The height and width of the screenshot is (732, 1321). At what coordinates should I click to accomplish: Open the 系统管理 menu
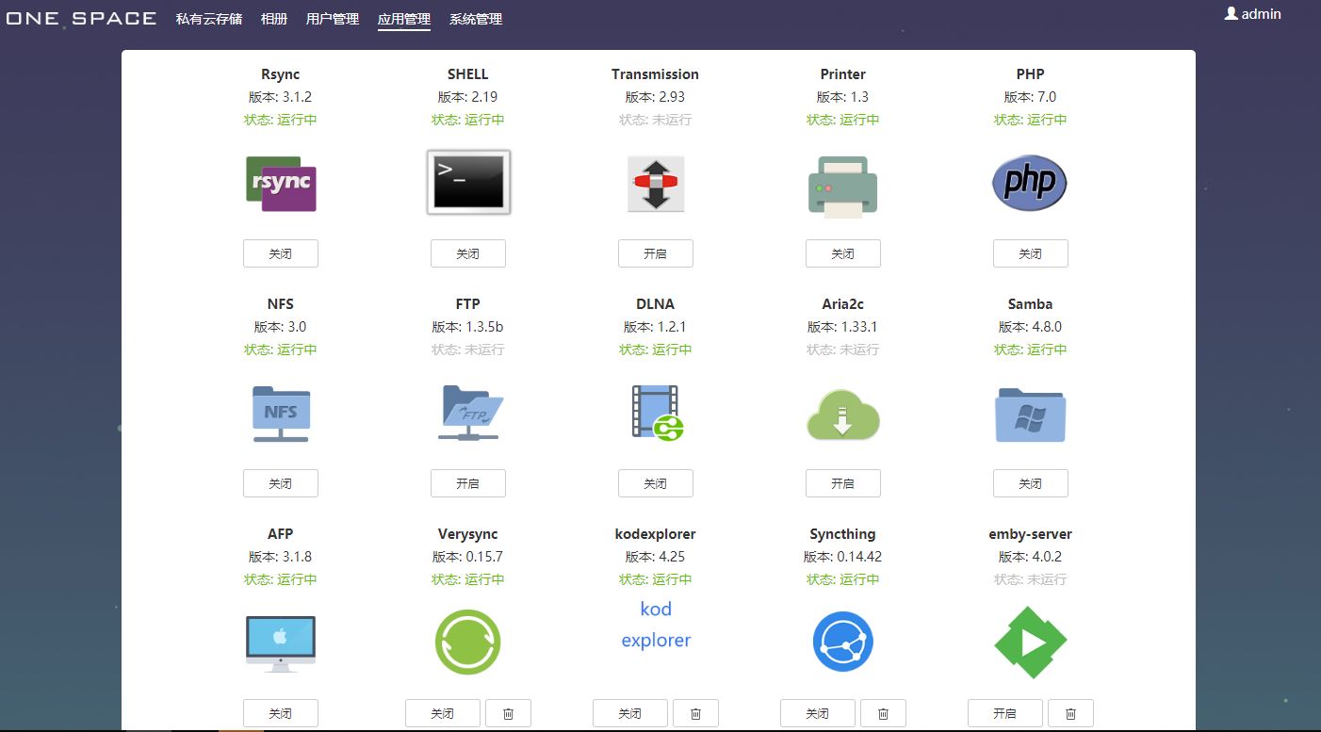(476, 19)
